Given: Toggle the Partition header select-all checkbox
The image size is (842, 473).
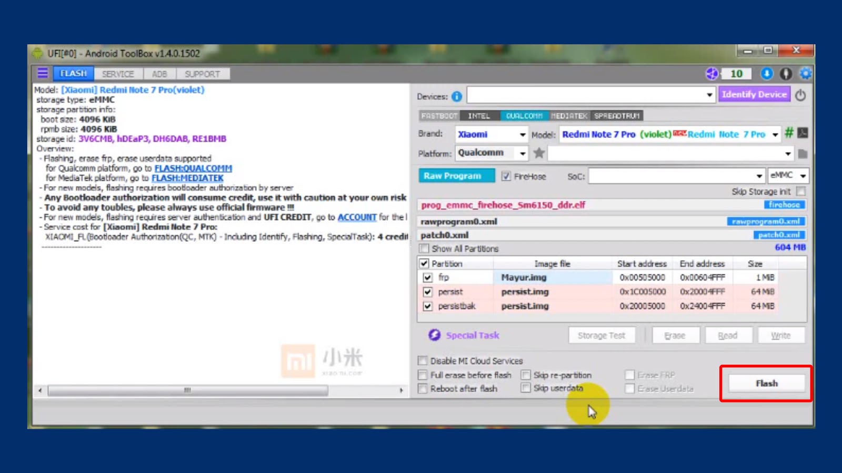Looking at the screenshot, I should click(x=424, y=263).
